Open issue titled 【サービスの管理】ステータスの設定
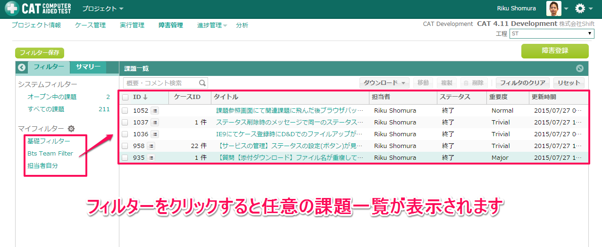Screen dimensions: 602x247 point(290,146)
